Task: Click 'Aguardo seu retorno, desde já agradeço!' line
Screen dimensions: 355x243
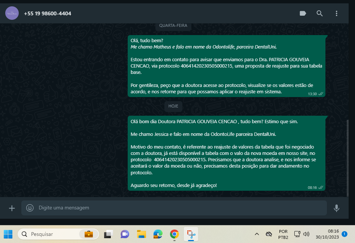Action: (174, 186)
